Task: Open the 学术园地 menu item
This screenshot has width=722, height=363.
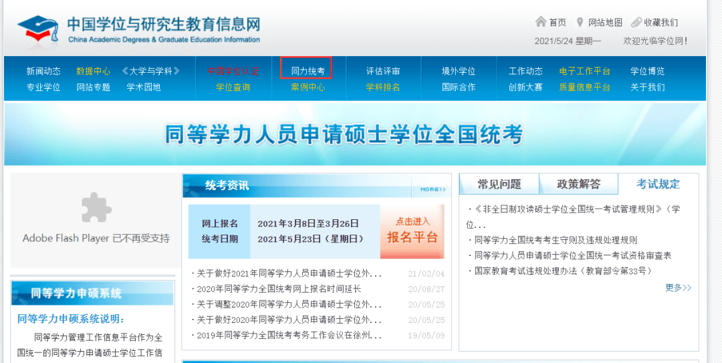Action: click(144, 87)
